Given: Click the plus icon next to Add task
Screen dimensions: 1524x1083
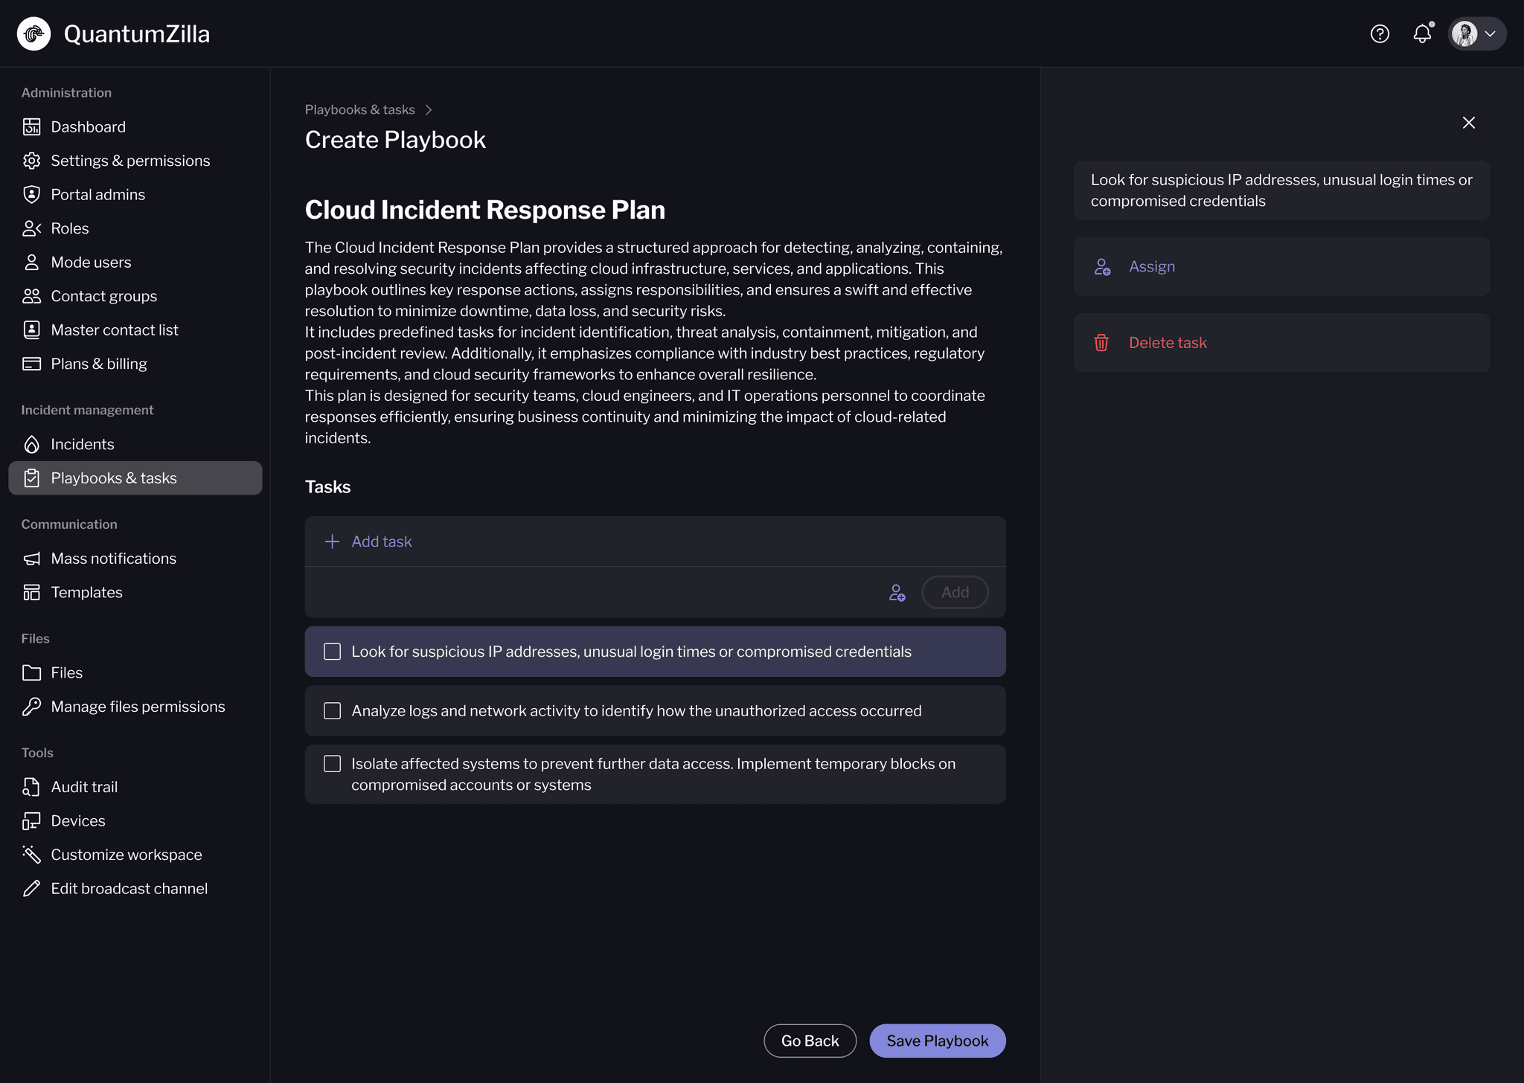Looking at the screenshot, I should [332, 541].
